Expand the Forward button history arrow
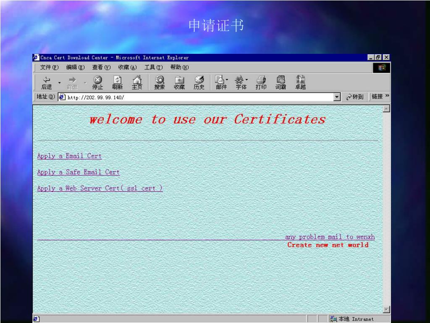This screenshot has height=323, width=430. click(x=85, y=82)
